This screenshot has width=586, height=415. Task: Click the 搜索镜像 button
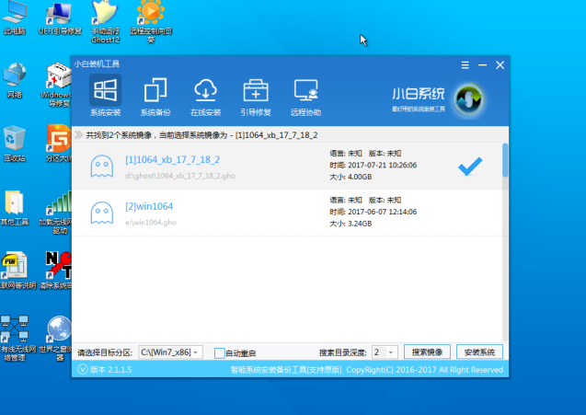pyautogui.click(x=427, y=352)
